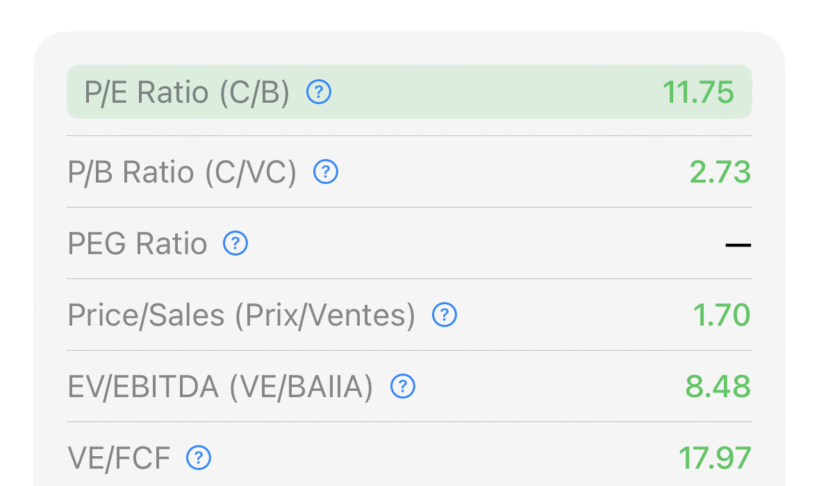Click the P/E value 11.75
The width and height of the screenshot is (819, 486).
(698, 92)
